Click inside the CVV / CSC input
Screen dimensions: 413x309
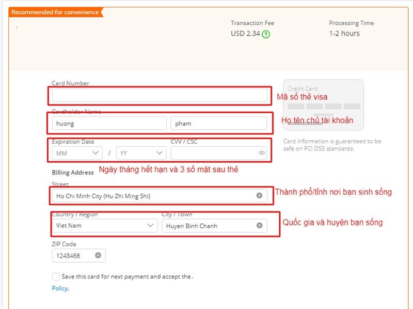pyautogui.click(x=212, y=153)
